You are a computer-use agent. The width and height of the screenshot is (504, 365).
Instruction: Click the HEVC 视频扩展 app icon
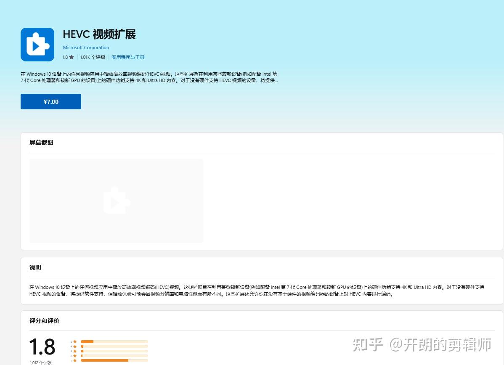point(37,44)
